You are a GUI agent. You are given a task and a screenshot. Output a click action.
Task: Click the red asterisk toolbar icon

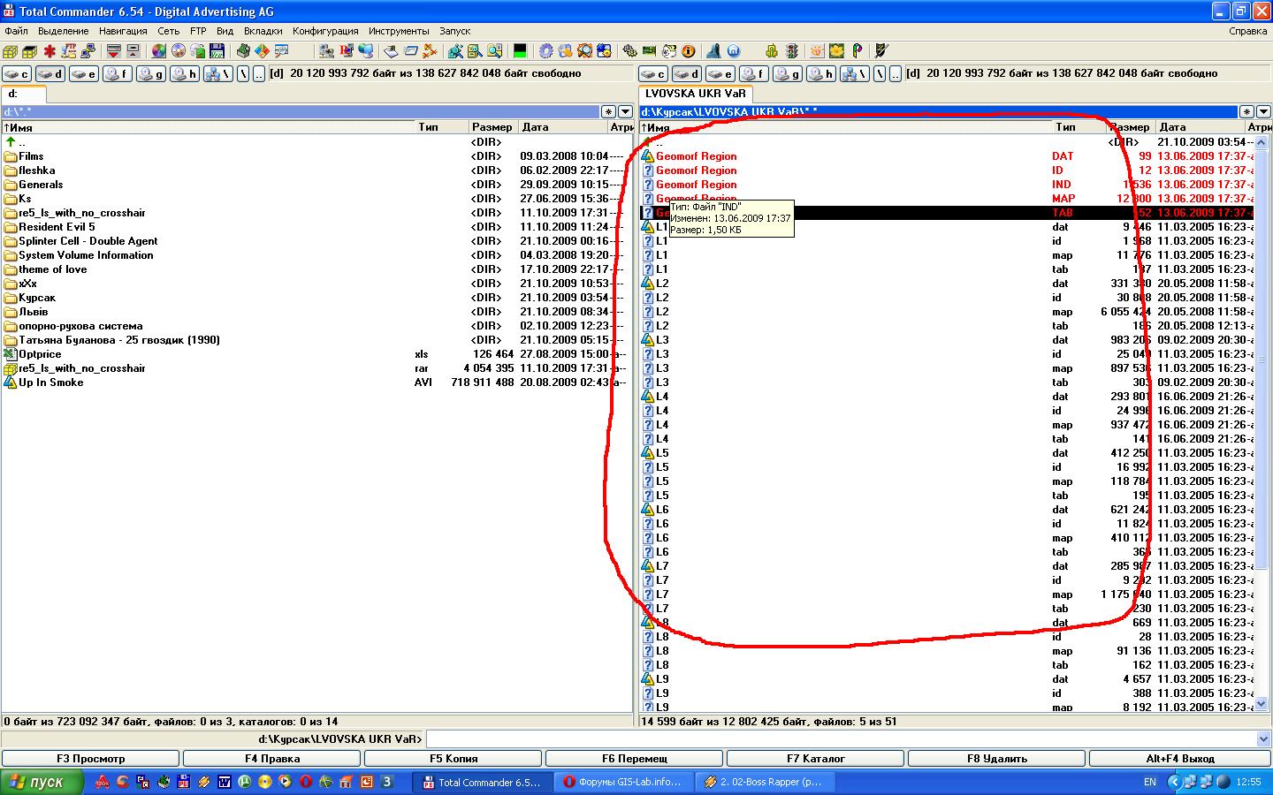[x=50, y=51]
